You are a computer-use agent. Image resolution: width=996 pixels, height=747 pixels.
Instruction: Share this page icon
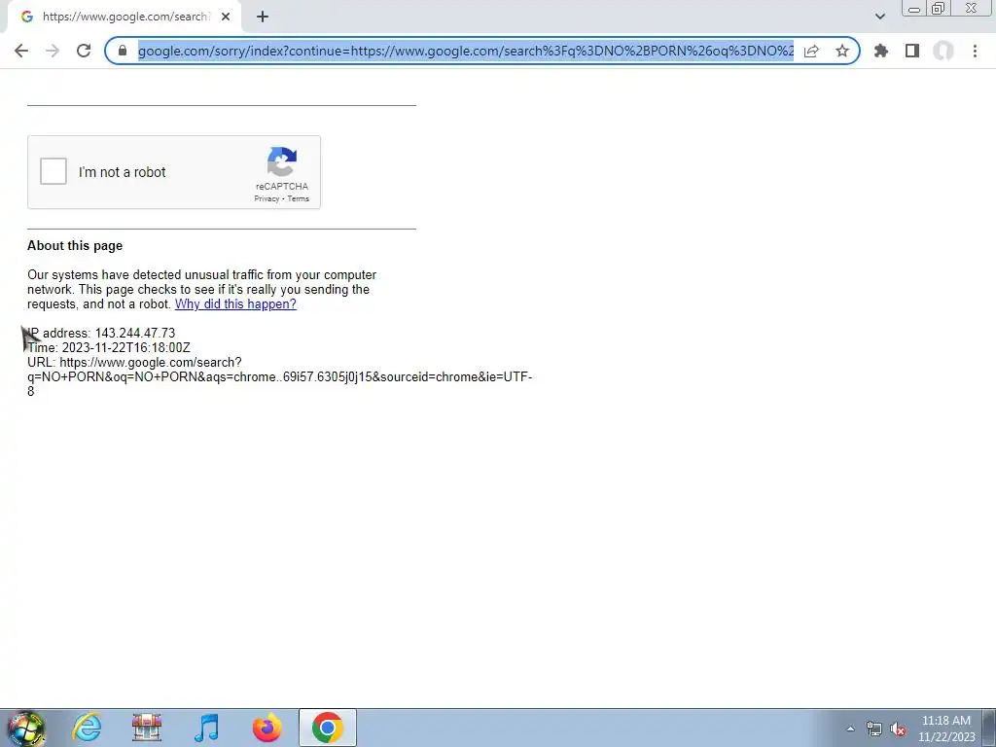click(811, 51)
